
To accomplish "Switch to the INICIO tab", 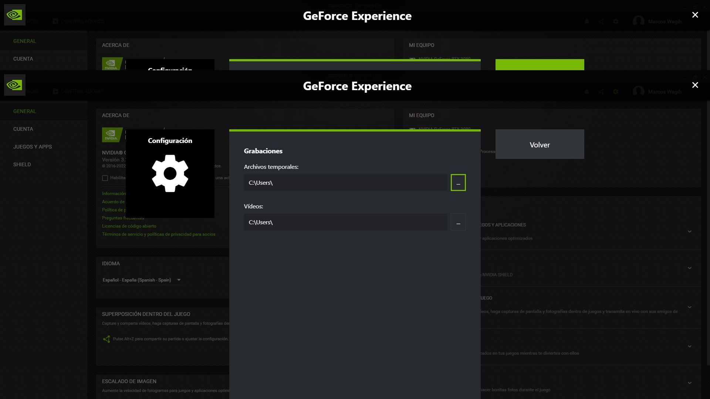I will click(33, 91).
